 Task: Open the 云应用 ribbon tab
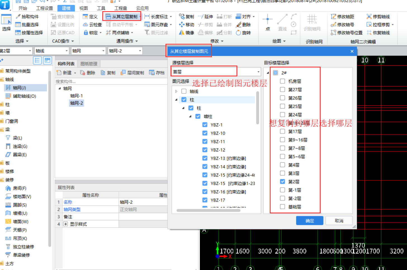(x=142, y=8)
